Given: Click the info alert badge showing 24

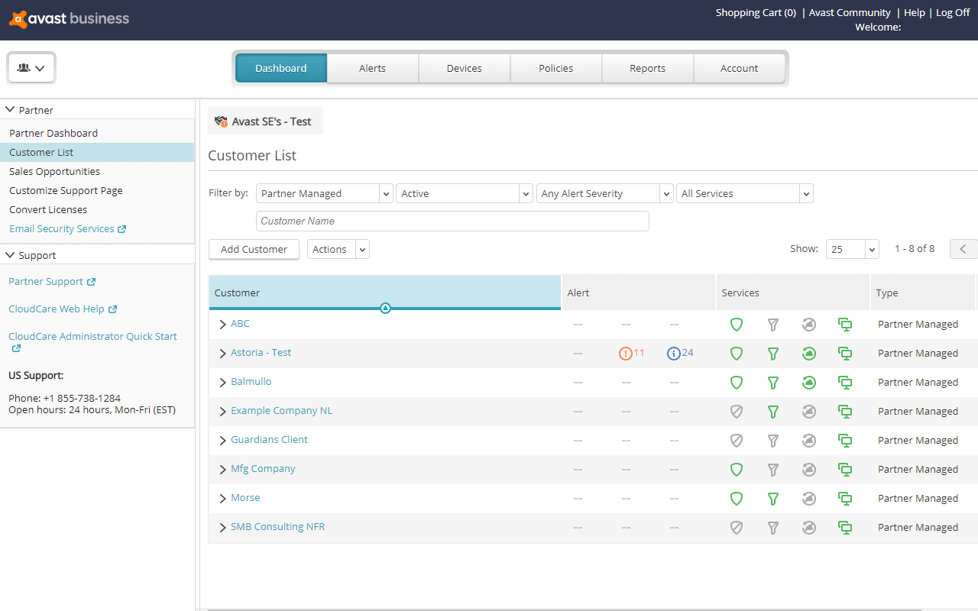Looking at the screenshot, I should [673, 353].
